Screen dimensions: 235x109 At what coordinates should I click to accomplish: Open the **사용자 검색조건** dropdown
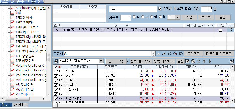102,61
